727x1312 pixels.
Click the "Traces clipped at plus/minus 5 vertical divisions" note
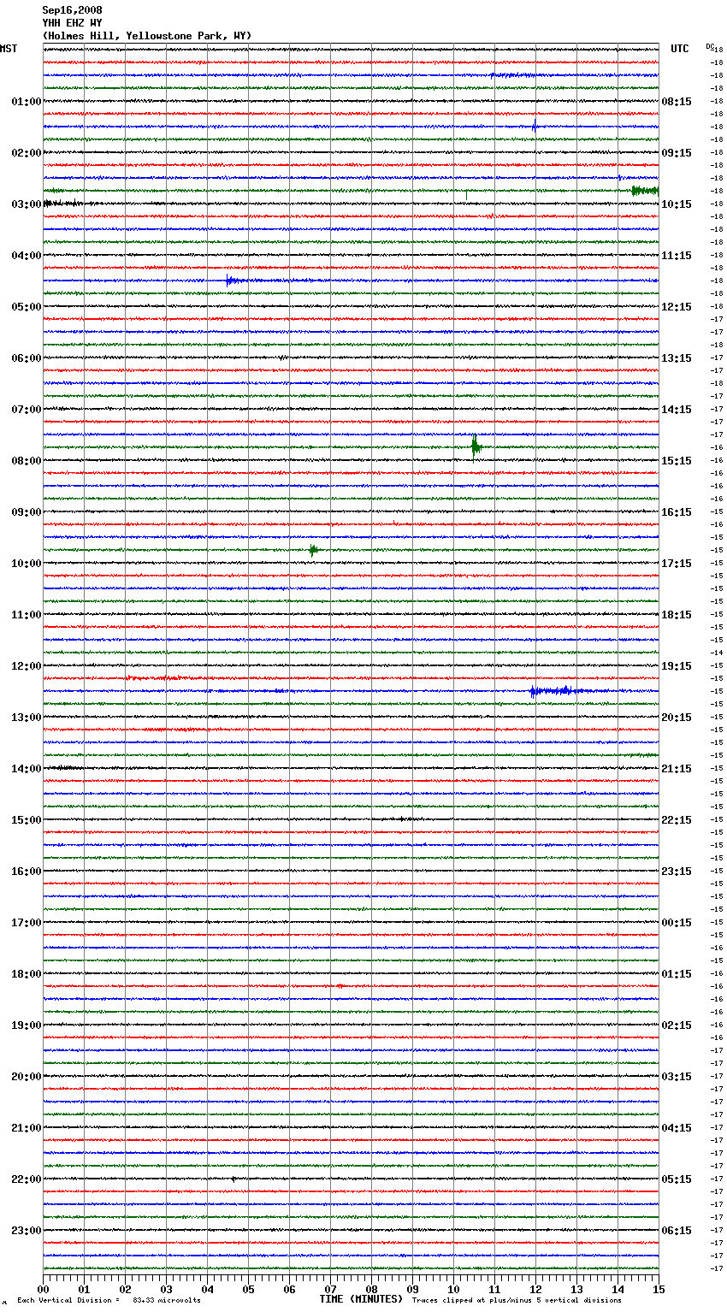click(x=517, y=1301)
